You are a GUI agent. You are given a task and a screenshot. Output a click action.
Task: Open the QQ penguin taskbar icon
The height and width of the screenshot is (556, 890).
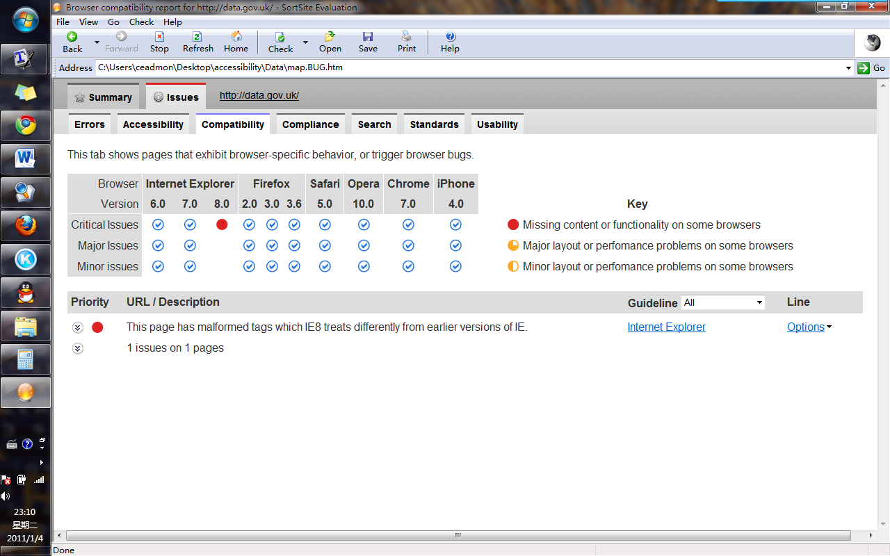[26, 293]
